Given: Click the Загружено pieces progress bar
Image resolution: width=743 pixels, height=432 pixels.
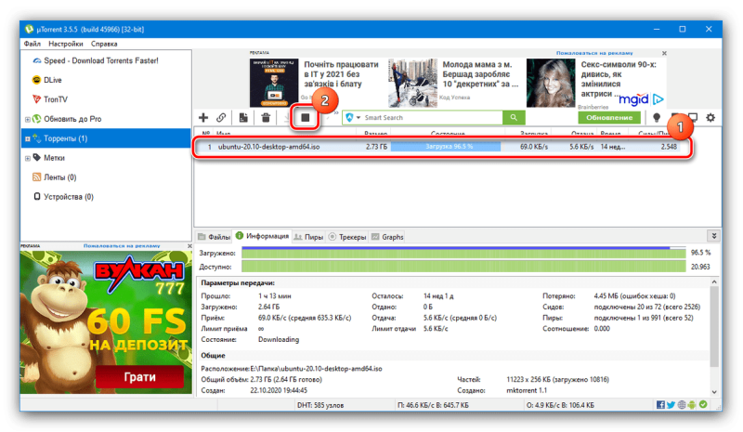Looking at the screenshot, I should click(463, 253).
